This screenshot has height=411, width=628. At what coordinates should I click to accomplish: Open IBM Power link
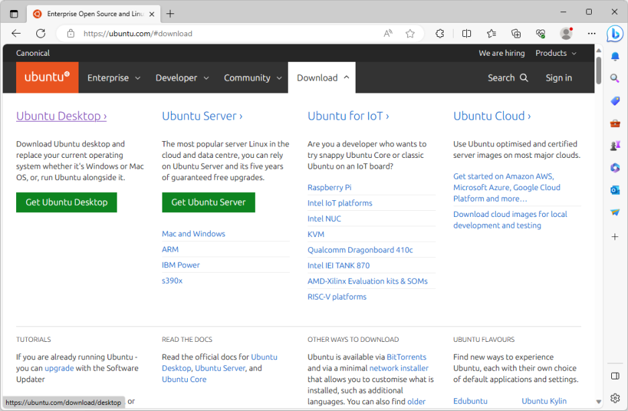[x=180, y=265]
